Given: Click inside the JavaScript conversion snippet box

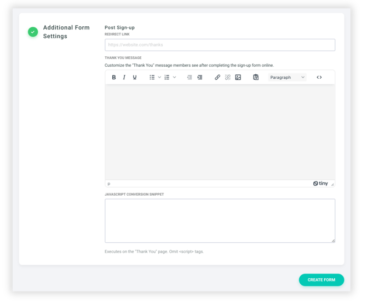Looking at the screenshot, I should (x=220, y=220).
